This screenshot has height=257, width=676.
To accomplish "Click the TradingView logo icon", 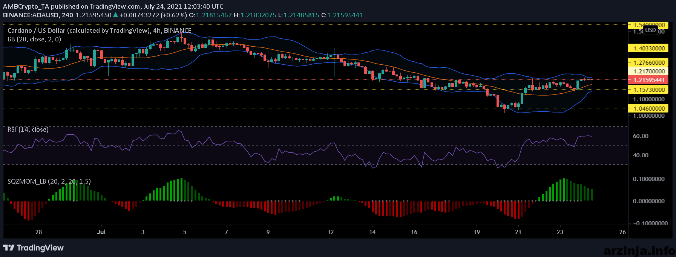I will click(x=8, y=248).
